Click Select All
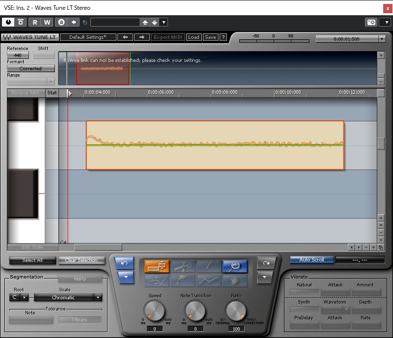The image size is (393, 338). [32, 260]
